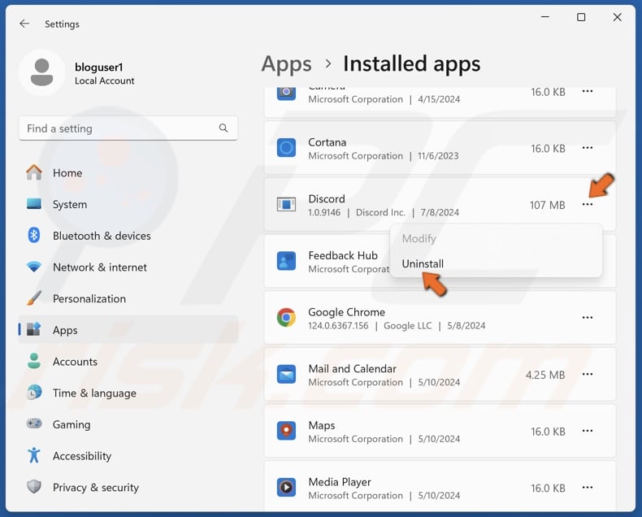Click the Network wifi icon
The image size is (642, 517).
(34, 267)
